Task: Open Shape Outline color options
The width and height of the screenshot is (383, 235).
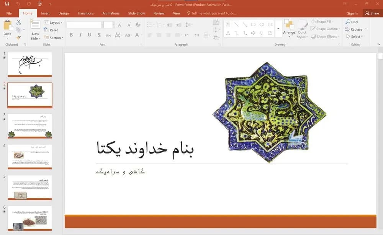Action: (x=325, y=29)
